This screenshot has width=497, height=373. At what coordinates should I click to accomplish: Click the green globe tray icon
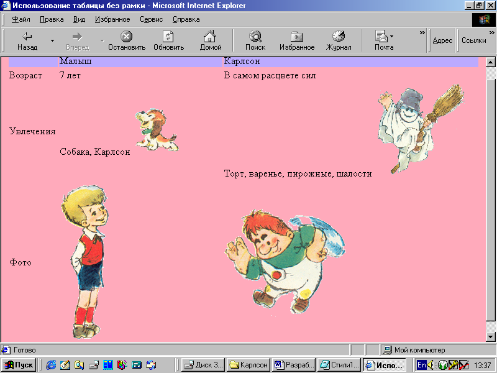(442, 365)
